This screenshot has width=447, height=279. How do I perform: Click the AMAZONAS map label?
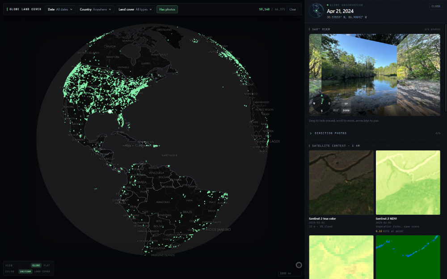(x=163, y=202)
